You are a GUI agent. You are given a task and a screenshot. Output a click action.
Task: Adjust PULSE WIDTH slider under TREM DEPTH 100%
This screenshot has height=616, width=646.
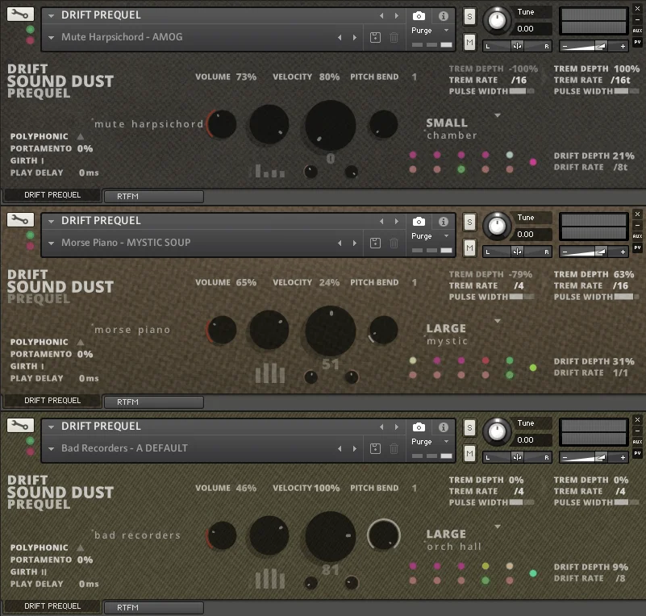click(x=626, y=91)
